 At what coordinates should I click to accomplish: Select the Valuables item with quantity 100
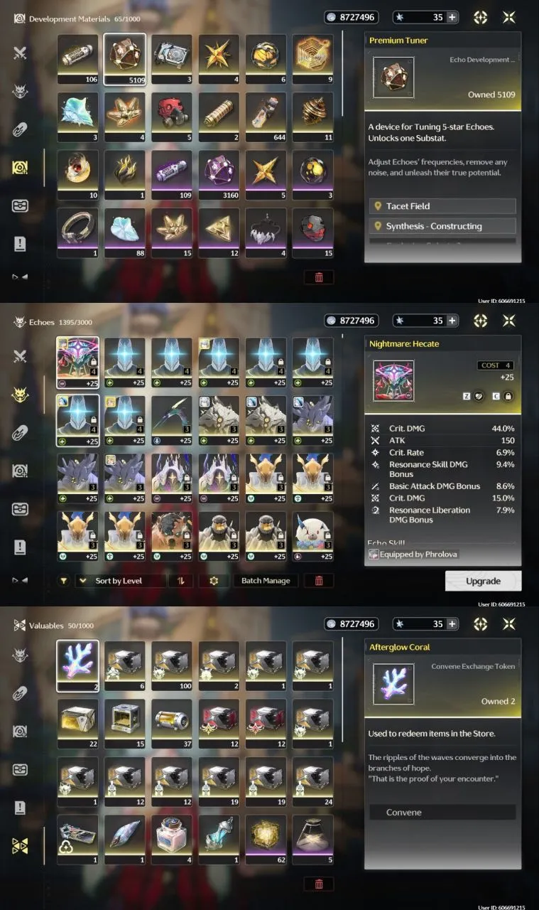point(172,666)
